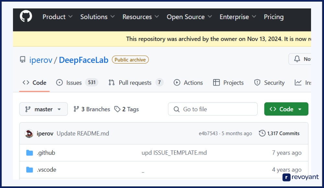Open commit hash e4b7543
The height and width of the screenshot is (188, 324).
[208, 134]
